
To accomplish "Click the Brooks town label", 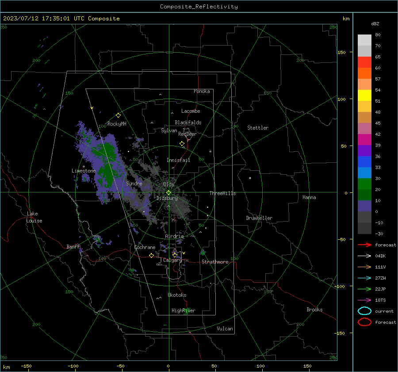I will click(x=314, y=310).
